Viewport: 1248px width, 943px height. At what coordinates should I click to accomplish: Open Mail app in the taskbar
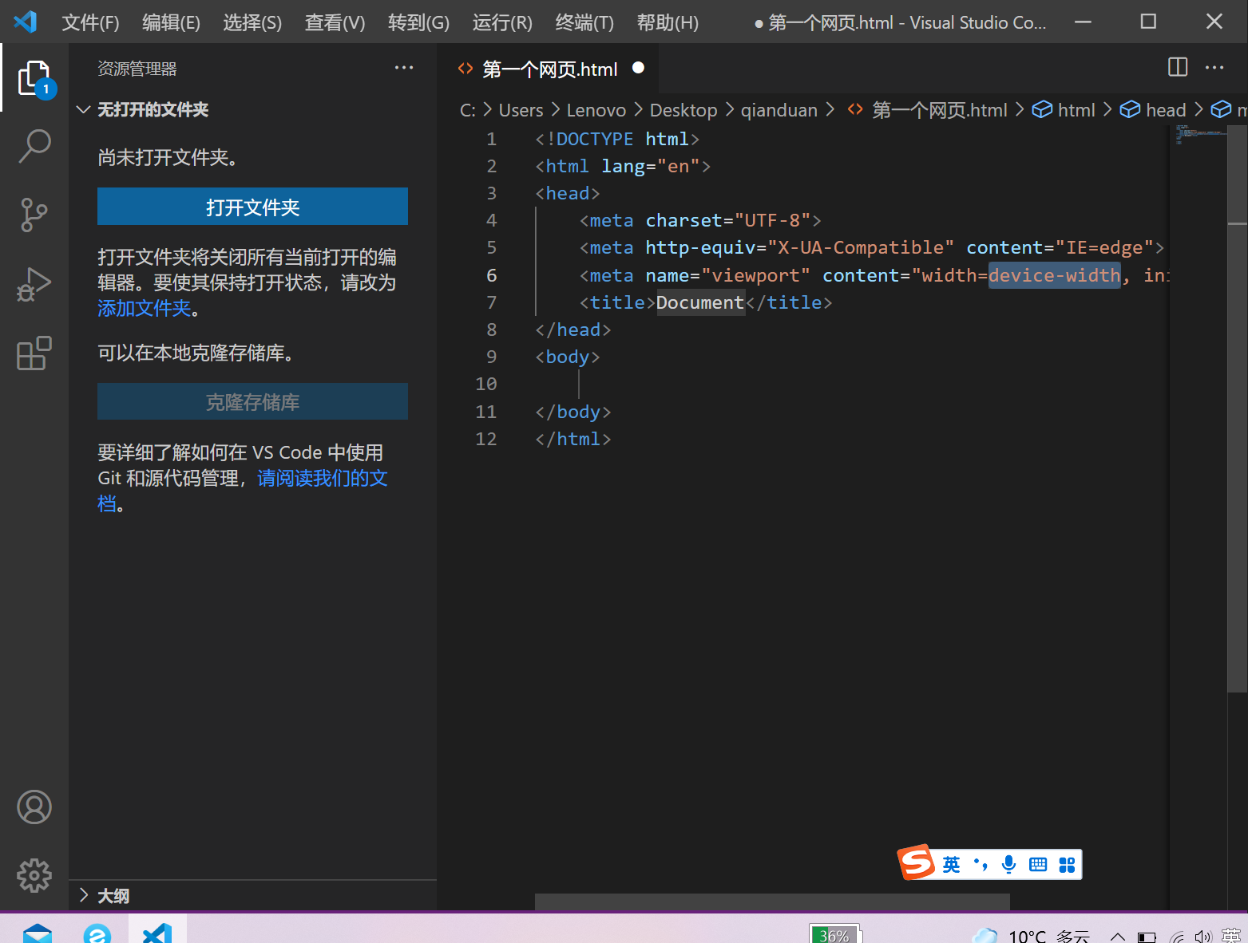[x=37, y=933]
